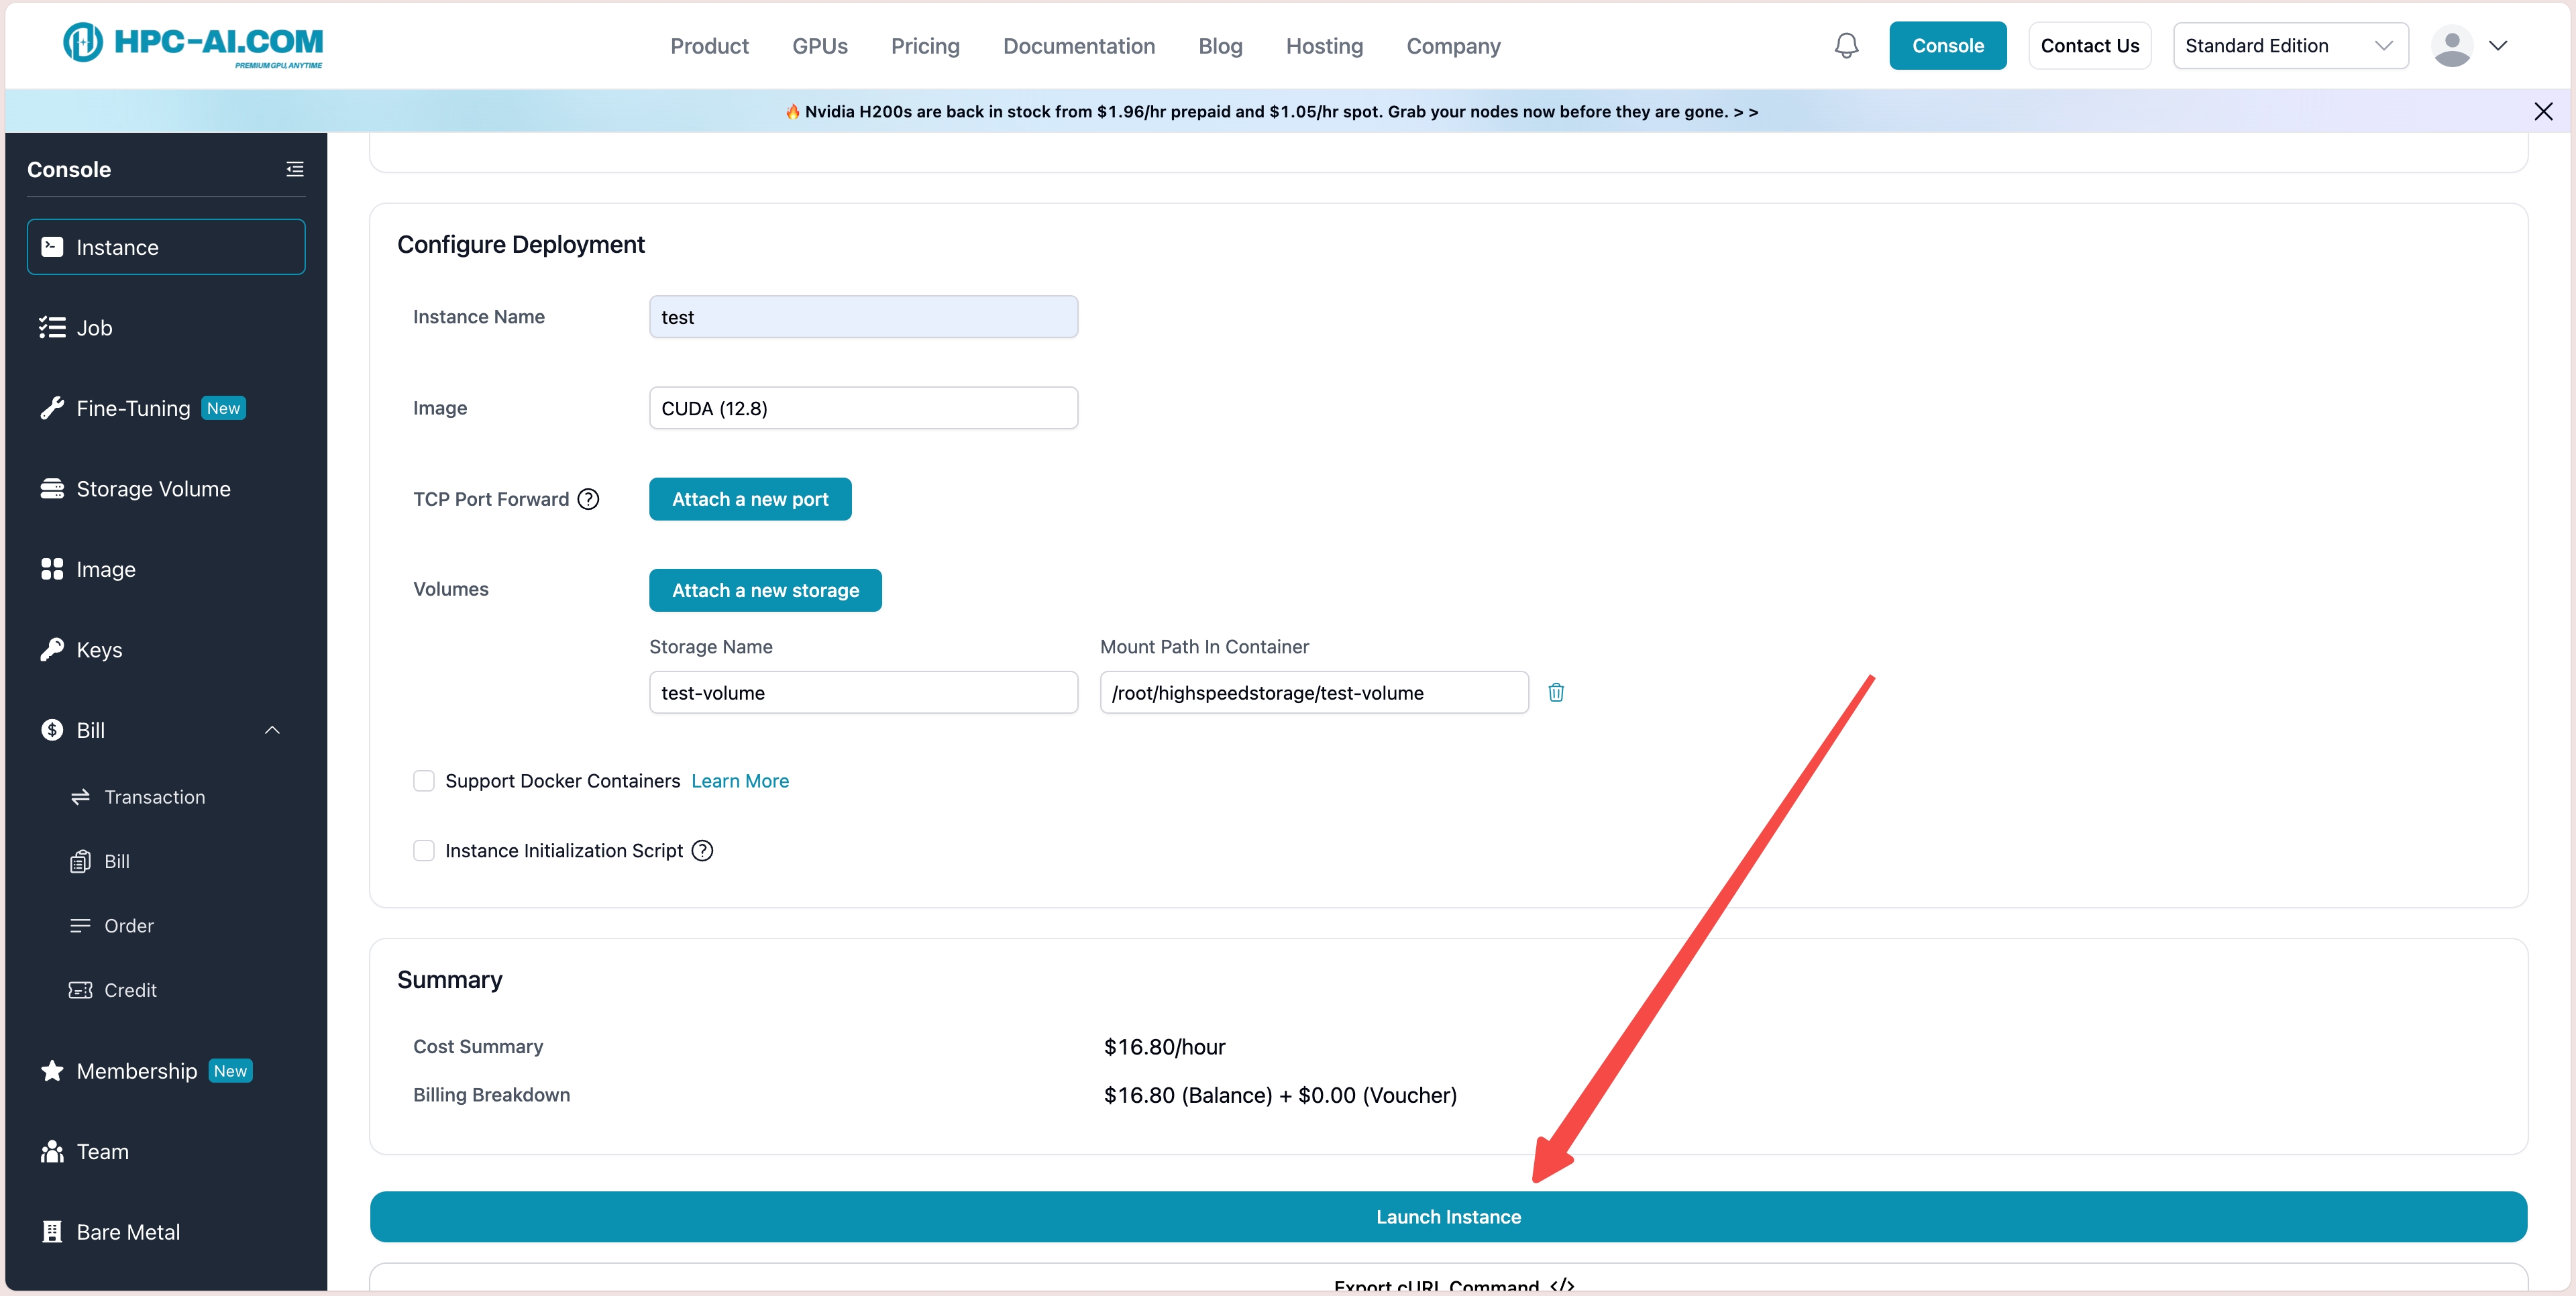Collapse the Console sidebar menu icon
Image resolution: width=2576 pixels, height=1296 pixels.
coord(295,169)
